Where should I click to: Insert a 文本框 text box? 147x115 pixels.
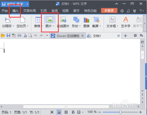coord(112,20)
